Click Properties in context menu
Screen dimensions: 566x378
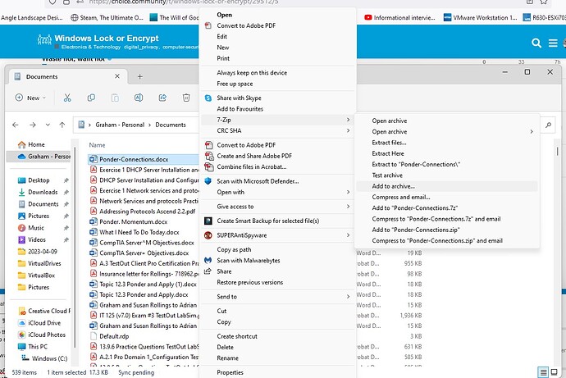[x=230, y=372]
